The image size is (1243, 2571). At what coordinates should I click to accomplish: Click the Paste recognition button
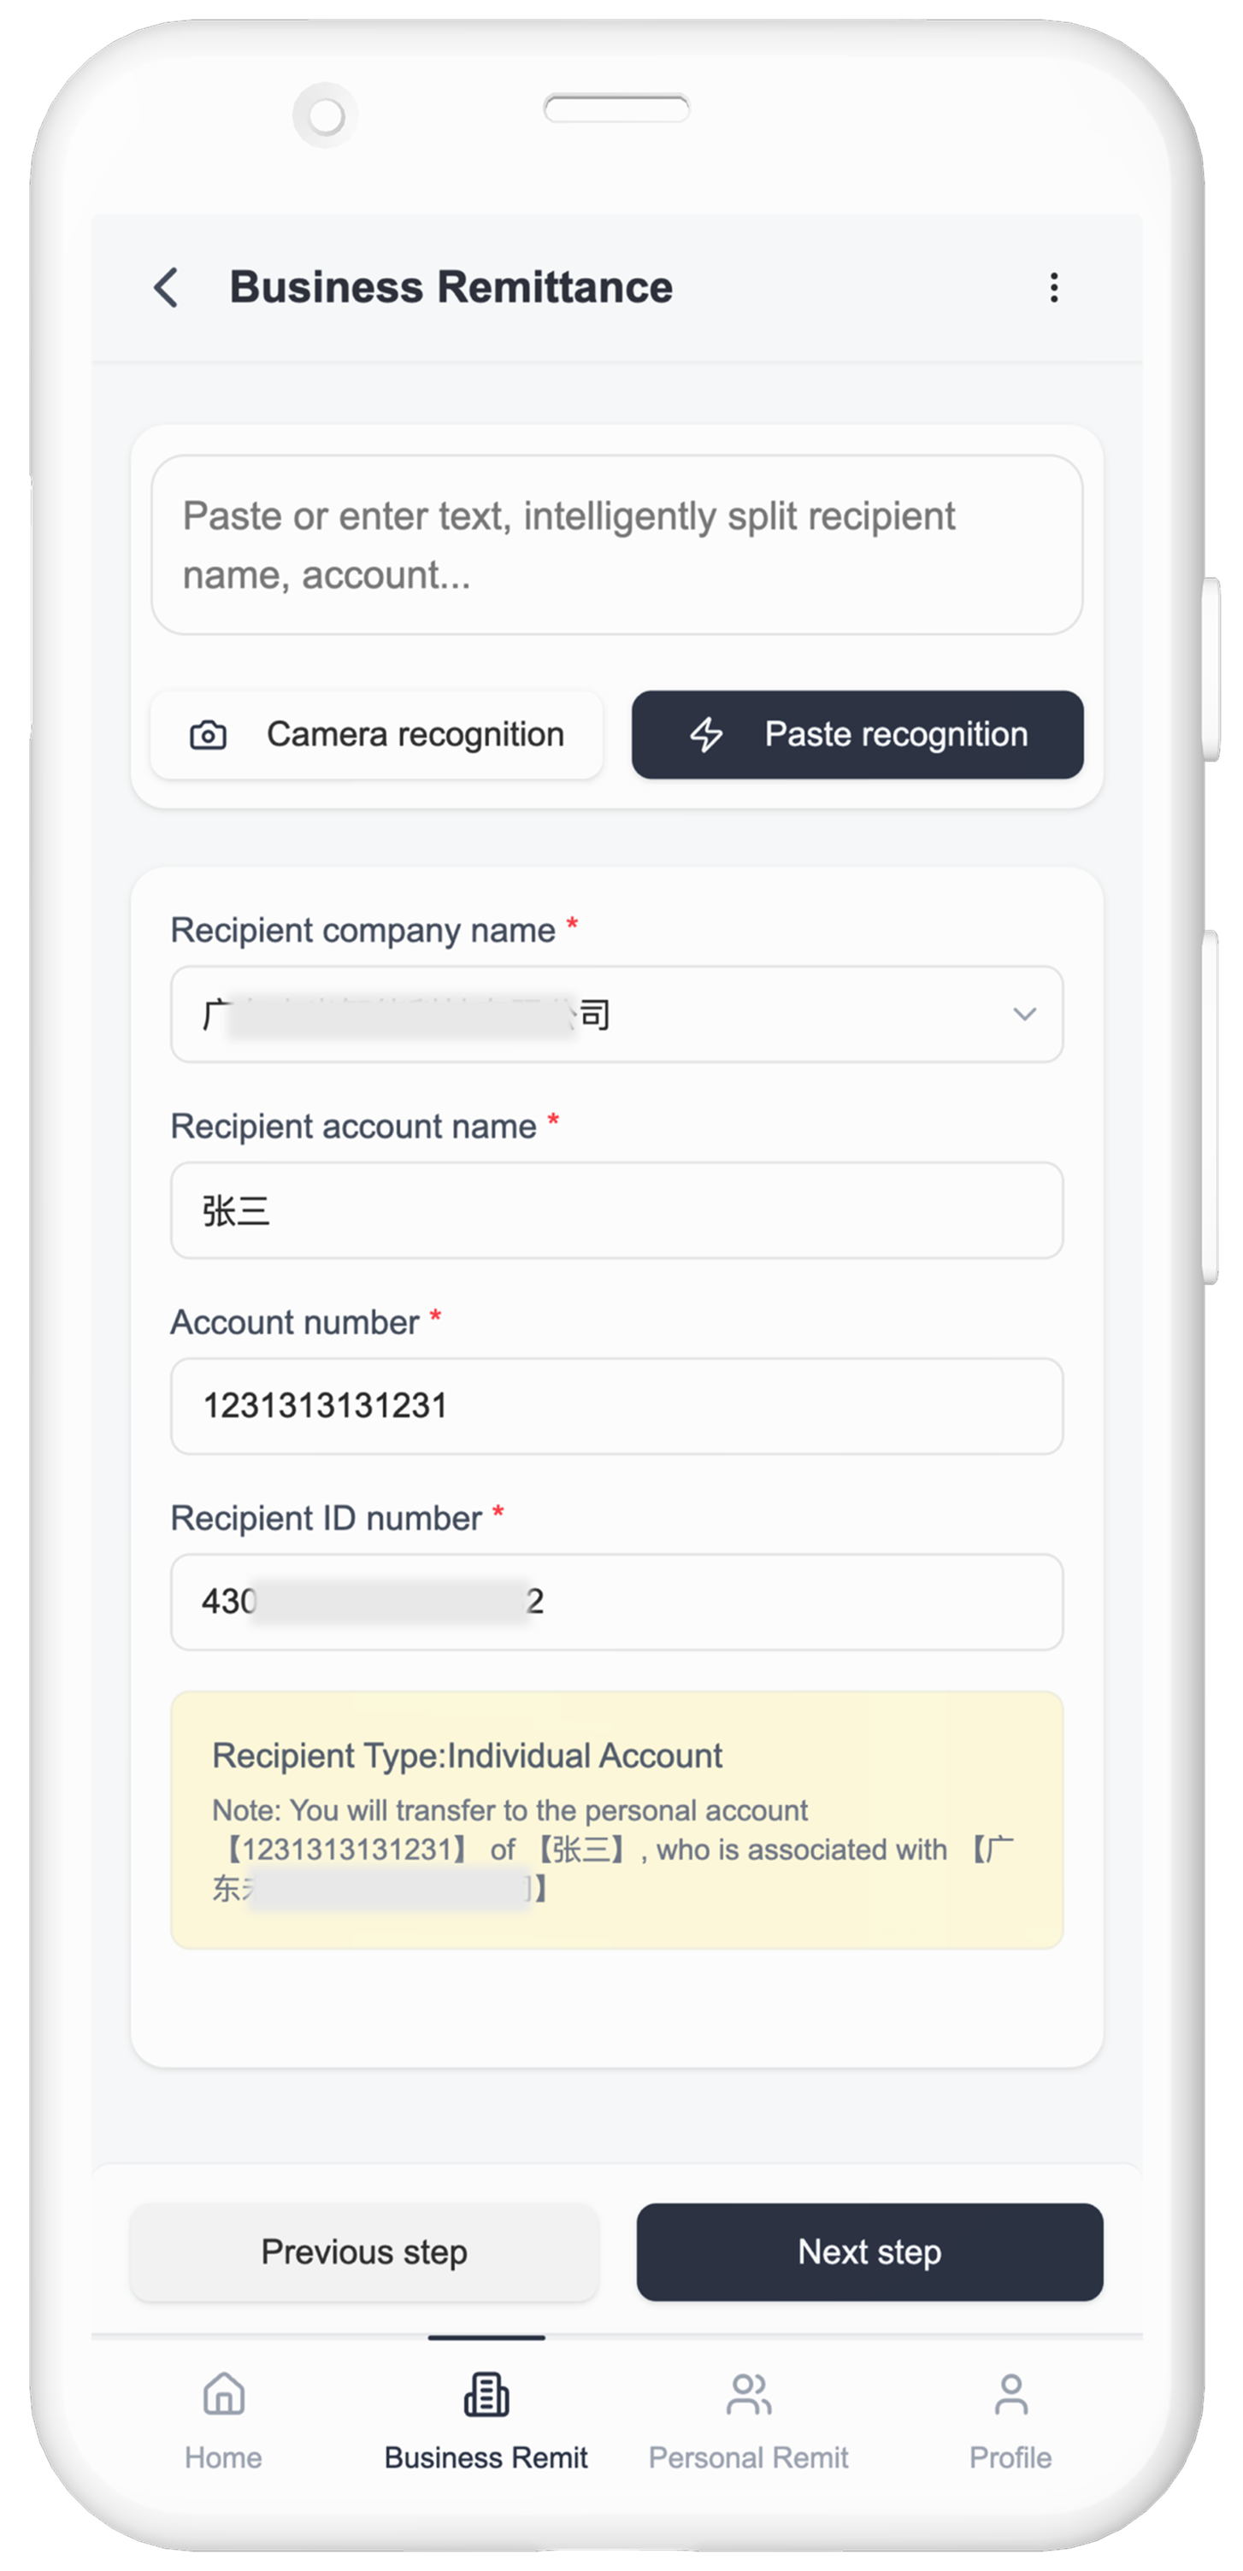pos(857,734)
